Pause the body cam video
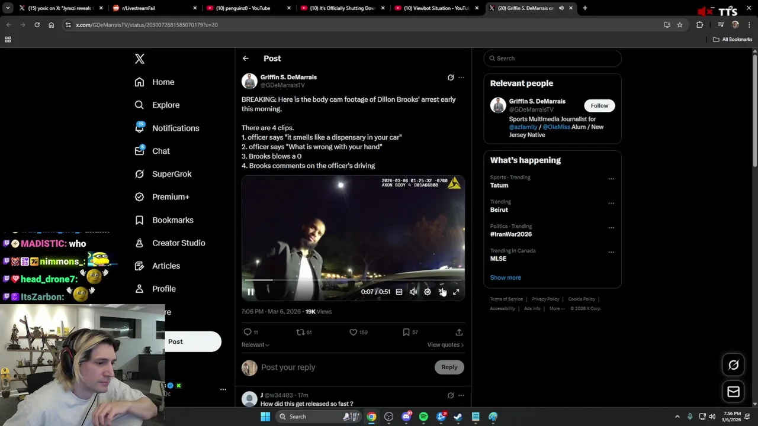 coord(250,292)
